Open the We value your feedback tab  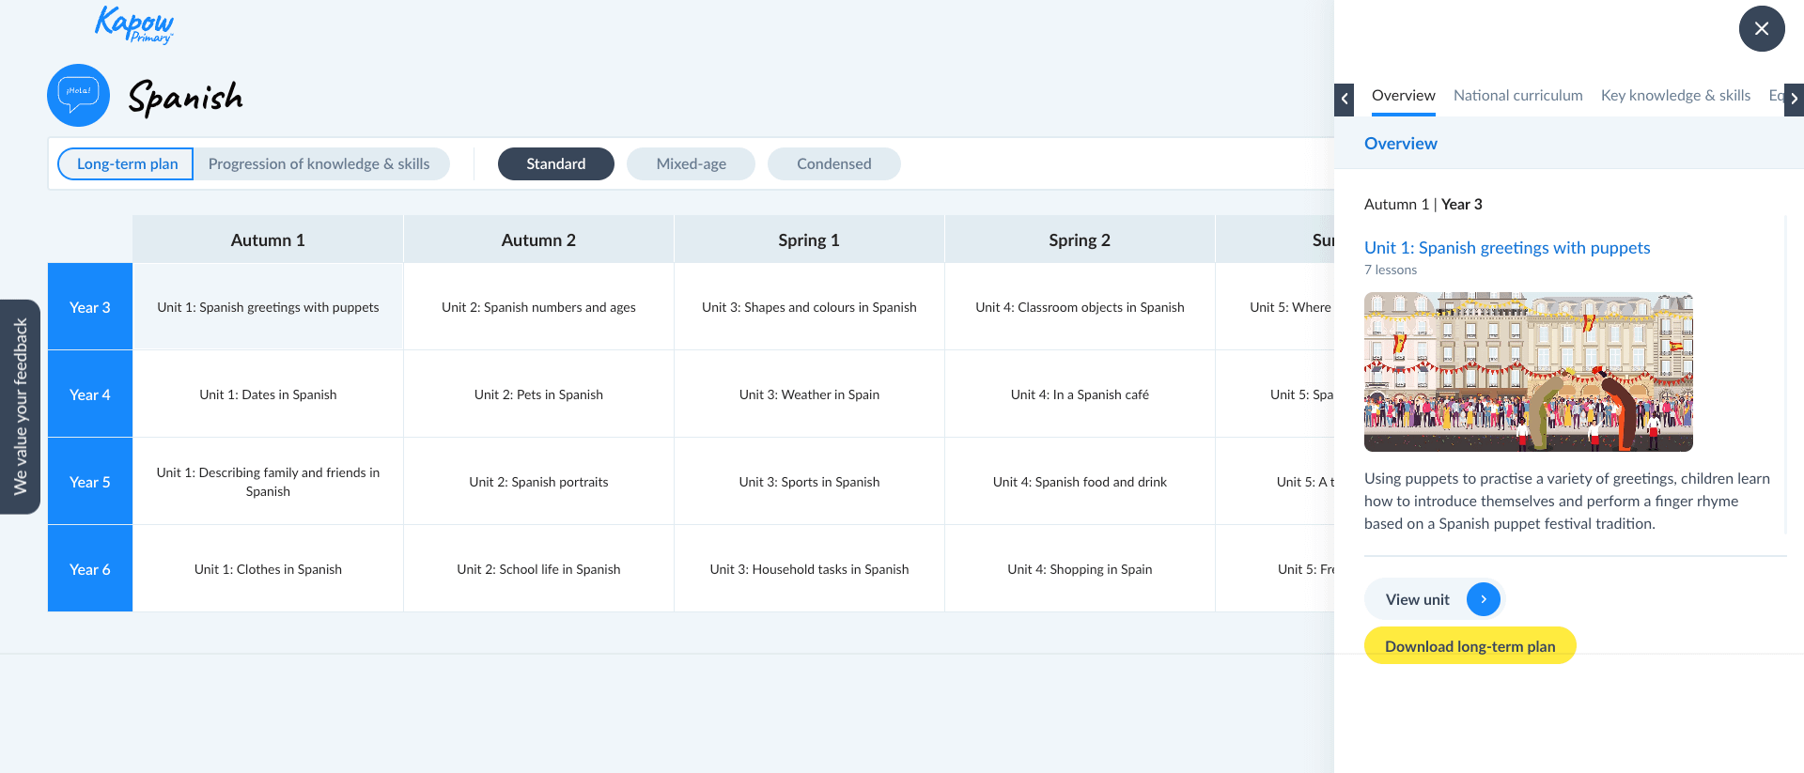(x=20, y=407)
